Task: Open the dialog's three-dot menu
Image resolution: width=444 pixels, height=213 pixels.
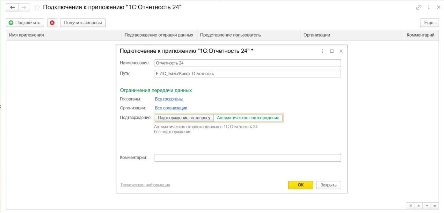Action: point(323,51)
